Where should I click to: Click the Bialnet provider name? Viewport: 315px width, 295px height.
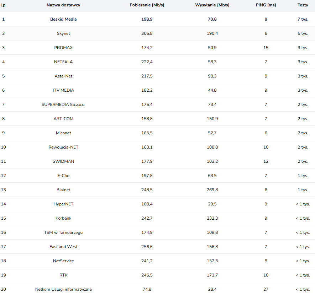pyautogui.click(x=63, y=190)
